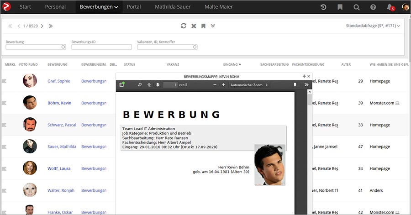
Task: Open the help question mark icon
Action: (373, 7)
